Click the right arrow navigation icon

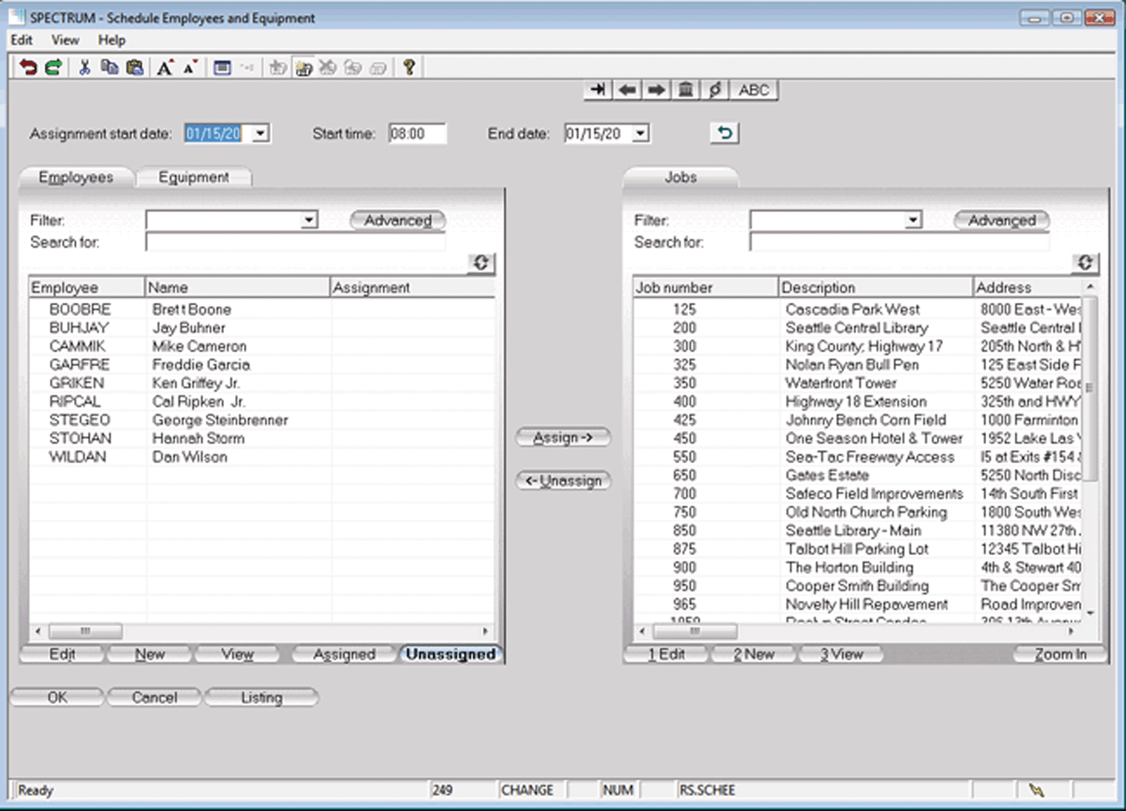point(656,90)
